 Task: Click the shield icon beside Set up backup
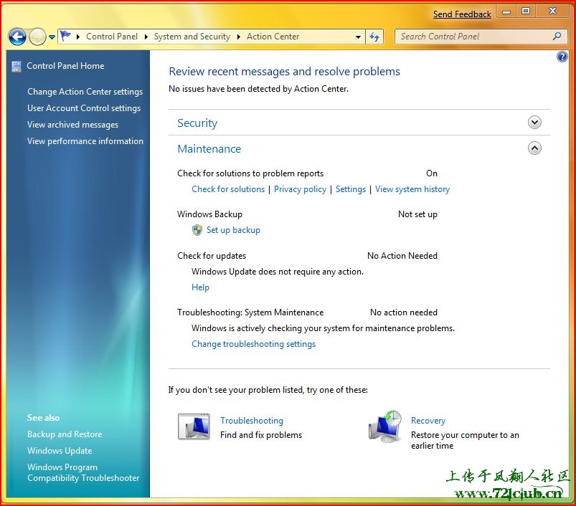pyautogui.click(x=197, y=230)
